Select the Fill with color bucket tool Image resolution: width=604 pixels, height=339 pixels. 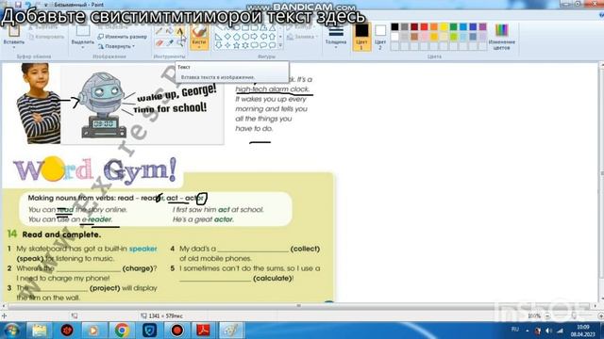(x=170, y=31)
